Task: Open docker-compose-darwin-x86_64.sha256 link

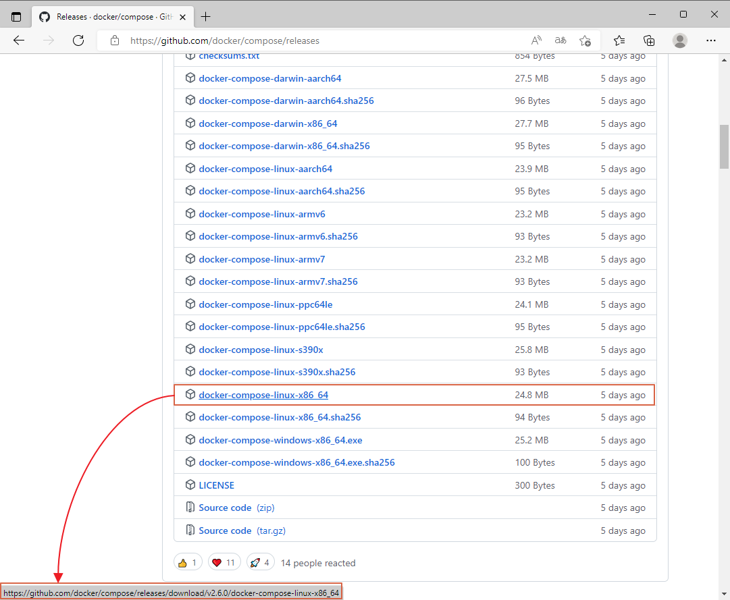Action: pos(284,146)
